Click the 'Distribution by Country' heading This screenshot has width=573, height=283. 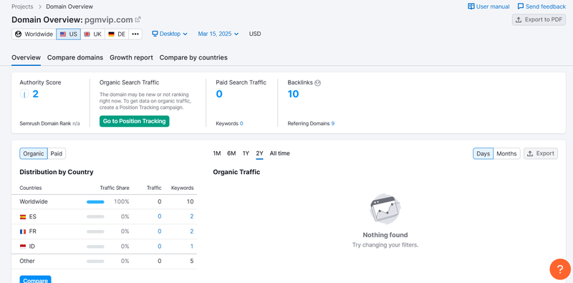click(57, 172)
